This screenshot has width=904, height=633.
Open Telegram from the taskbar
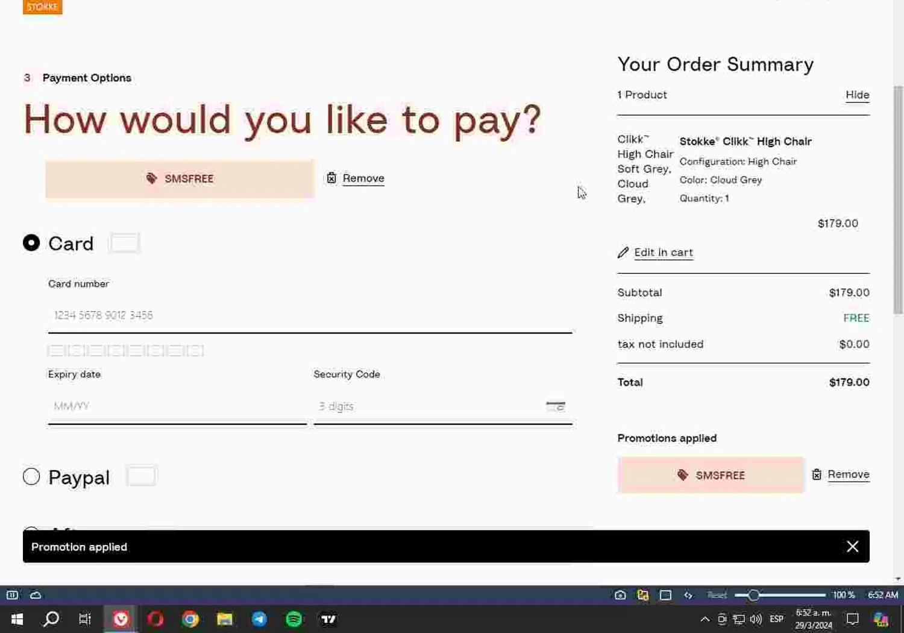coord(259,619)
